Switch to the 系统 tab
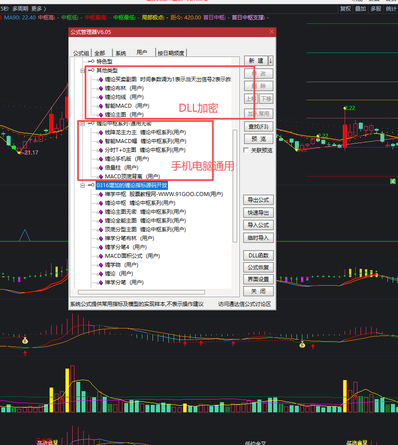This screenshot has width=398, height=445. (121, 53)
